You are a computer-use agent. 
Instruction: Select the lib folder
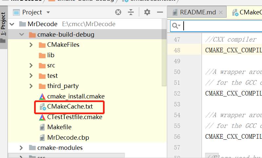[51, 55]
